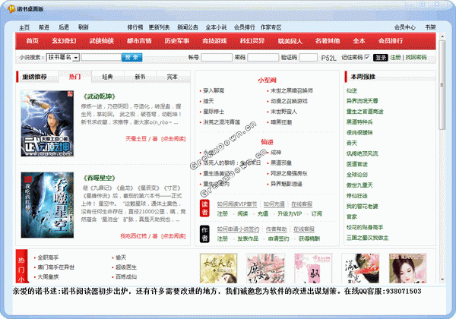Open 异界流氓天尊 in 本周强推 list

coord(362,101)
